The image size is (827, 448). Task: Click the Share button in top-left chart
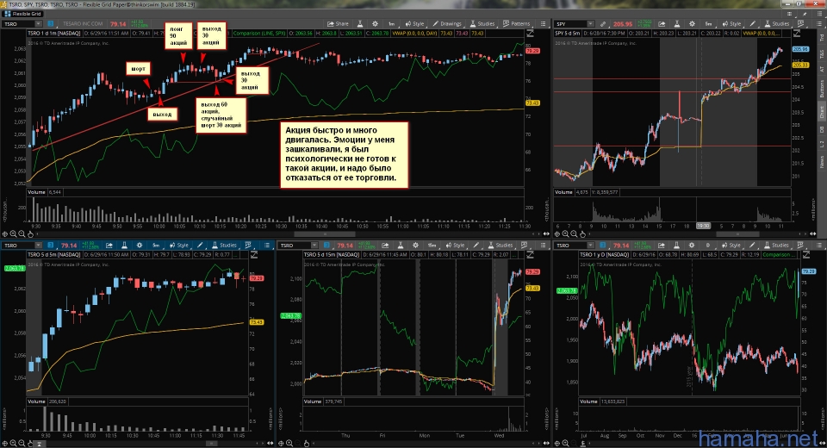point(338,24)
